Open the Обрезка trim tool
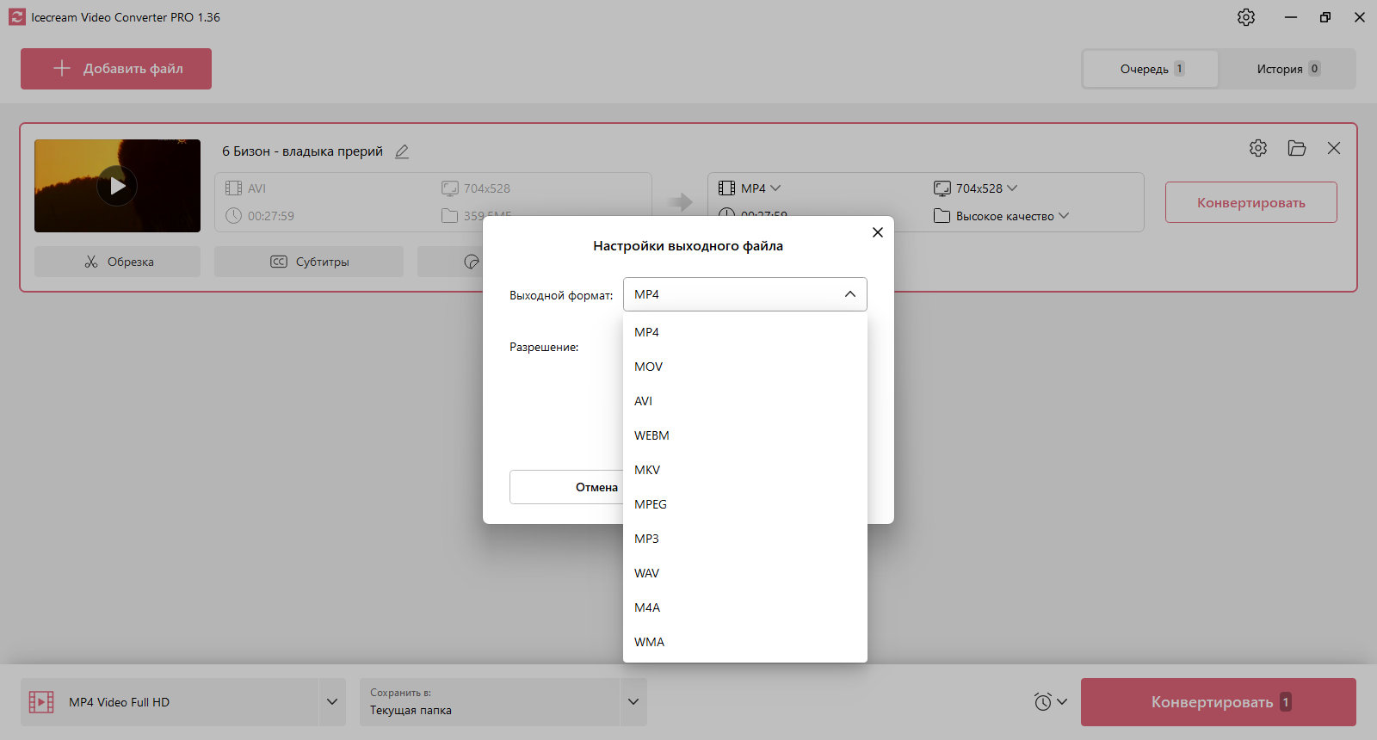Viewport: 1377px width, 740px height. (117, 262)
